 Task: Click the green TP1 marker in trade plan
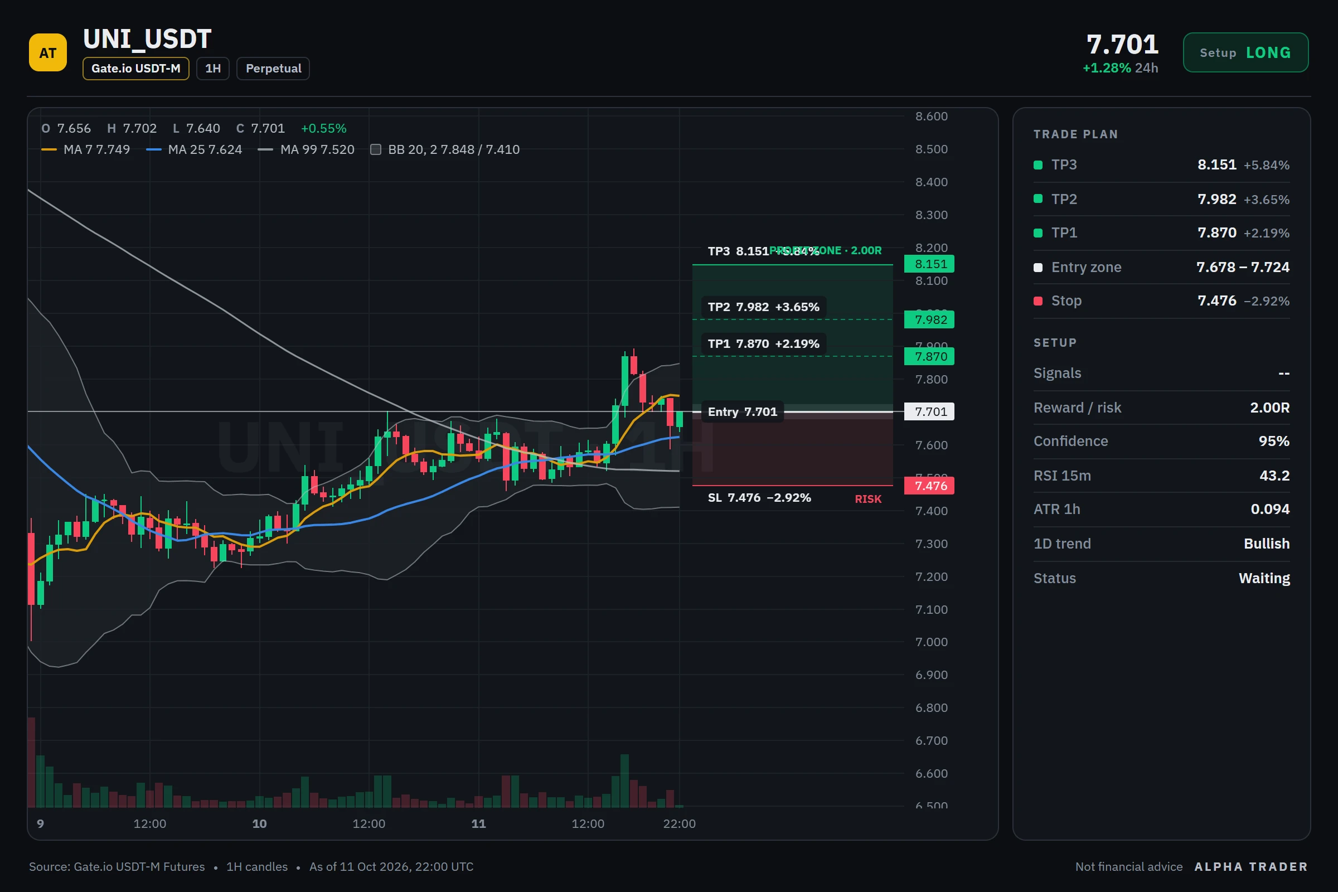pyautogui.click(x=1038, y=232)
